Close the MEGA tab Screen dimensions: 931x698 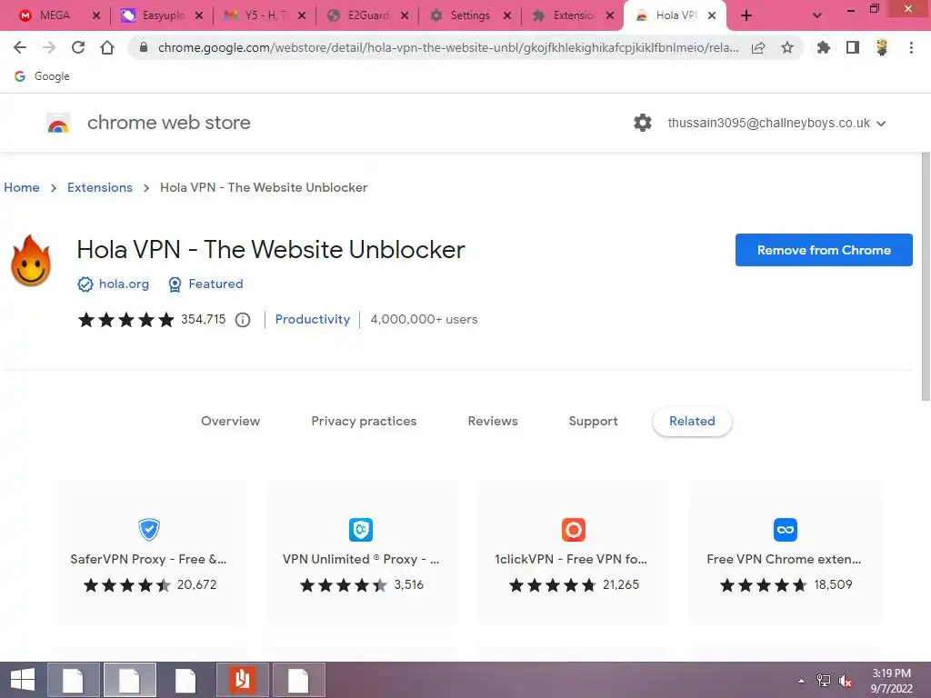pyautogui.click(x=96, y=15)
